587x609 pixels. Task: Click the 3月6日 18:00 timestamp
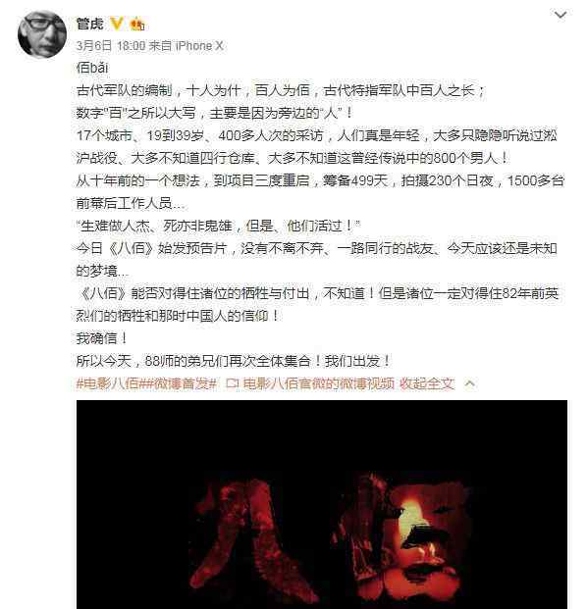point(111,46)
